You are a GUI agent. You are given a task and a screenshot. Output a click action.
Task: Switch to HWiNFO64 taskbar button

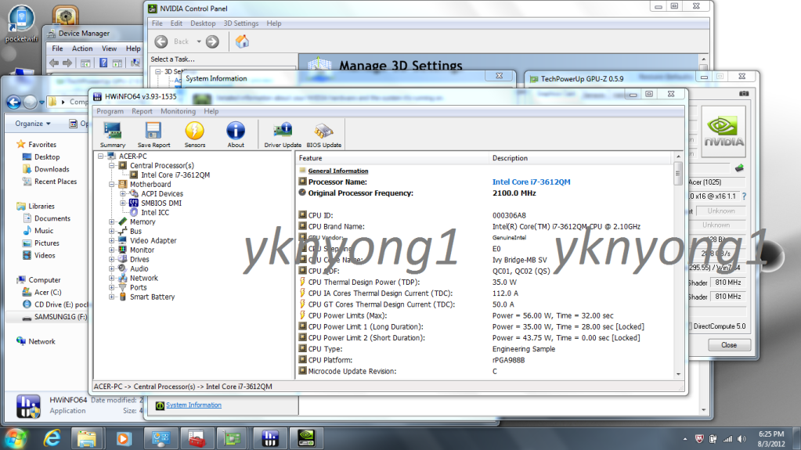pyautogui.click(x=269, y=438)
